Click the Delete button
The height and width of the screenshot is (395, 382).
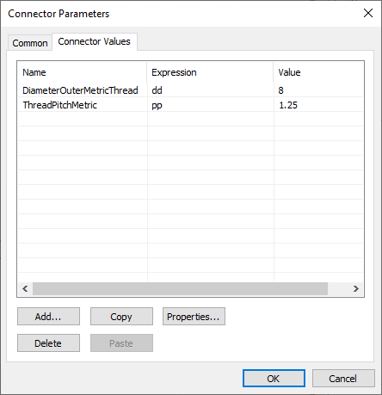pyautogui.click(x=48, y=343)
